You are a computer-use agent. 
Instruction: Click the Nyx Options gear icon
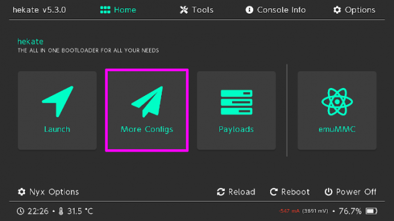(22, 192)
